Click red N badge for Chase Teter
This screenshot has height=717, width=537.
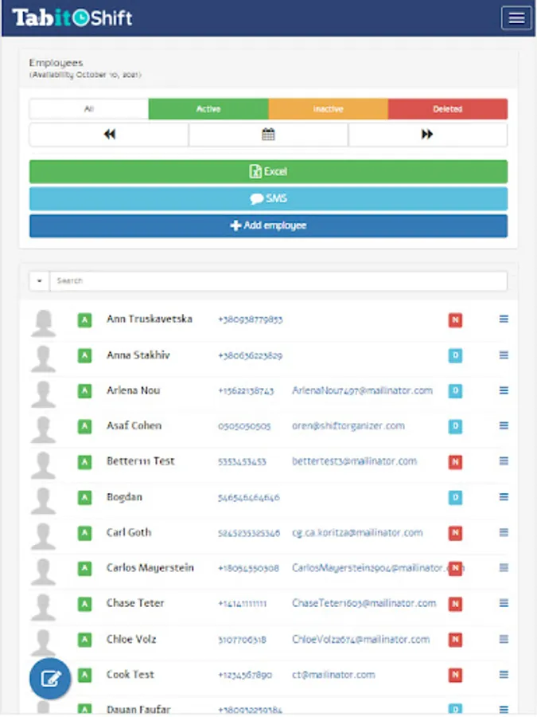pyautogui.click(x=455, y=604)
